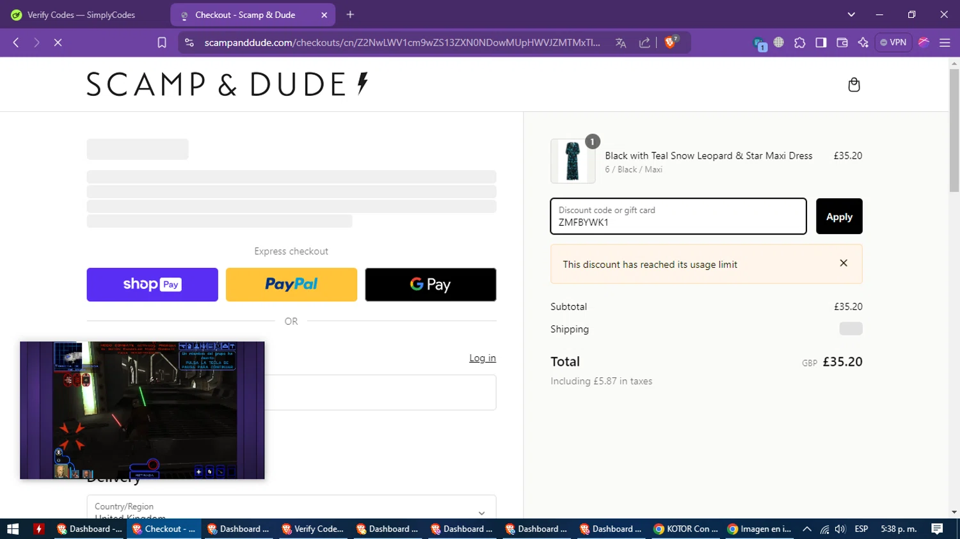Screen dimensions: 960x539
Task: Open Leo AI sparkle icon
Action: pos(863,42)
